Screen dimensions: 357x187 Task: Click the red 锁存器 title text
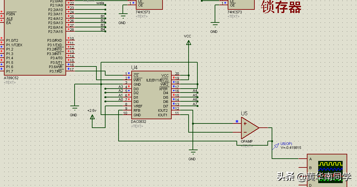point(281,7)
